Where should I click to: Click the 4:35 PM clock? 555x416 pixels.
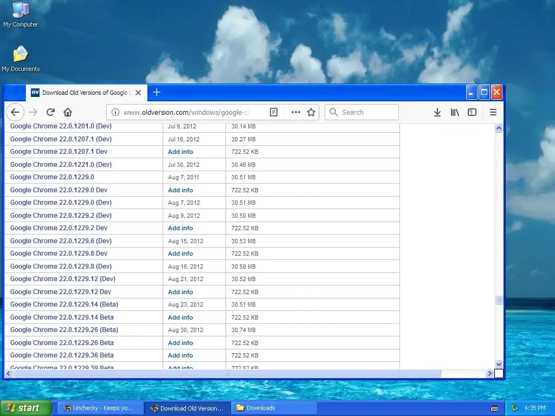click(535, 408)
